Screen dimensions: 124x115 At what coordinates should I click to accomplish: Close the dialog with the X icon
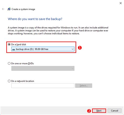(121, 3)
